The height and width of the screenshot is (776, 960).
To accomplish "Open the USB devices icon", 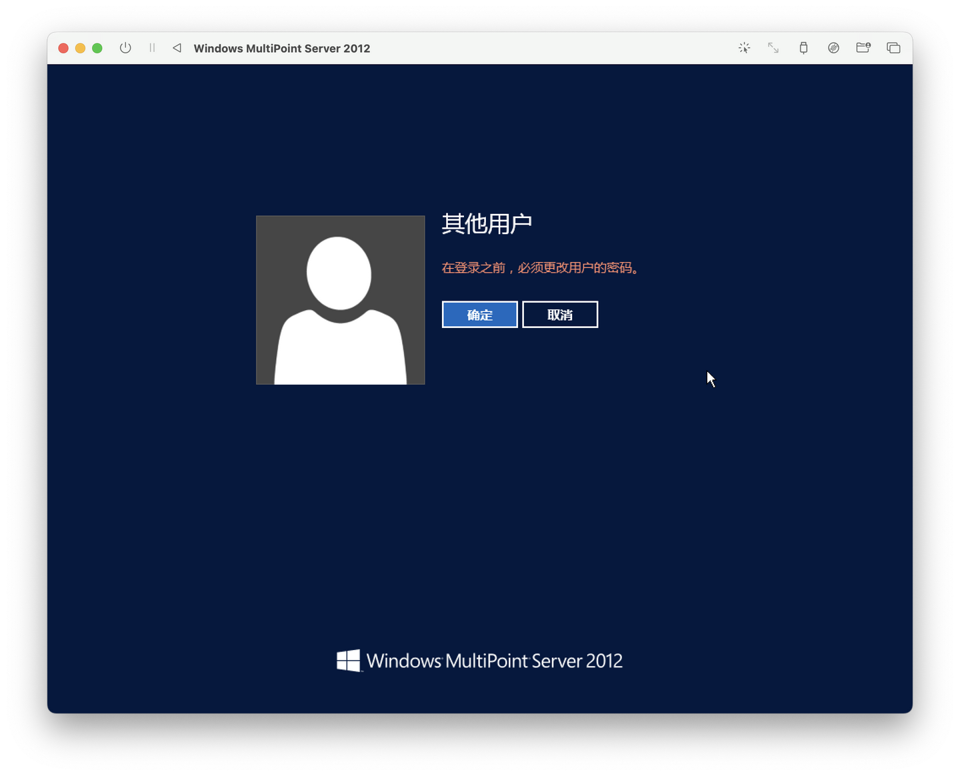I will tap(803, 48).
